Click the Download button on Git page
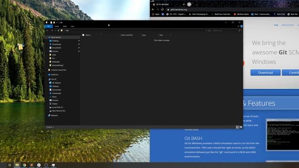Screen dimensions: 299x168 coord(265,73)
